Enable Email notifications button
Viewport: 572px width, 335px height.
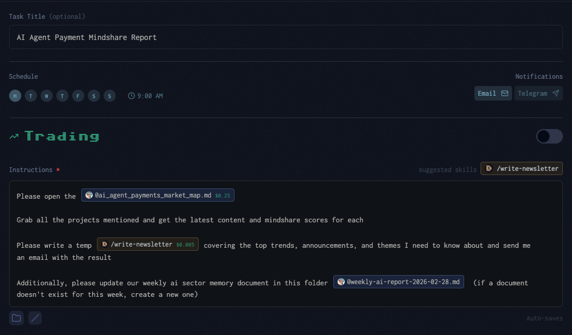tap(493, 93)
